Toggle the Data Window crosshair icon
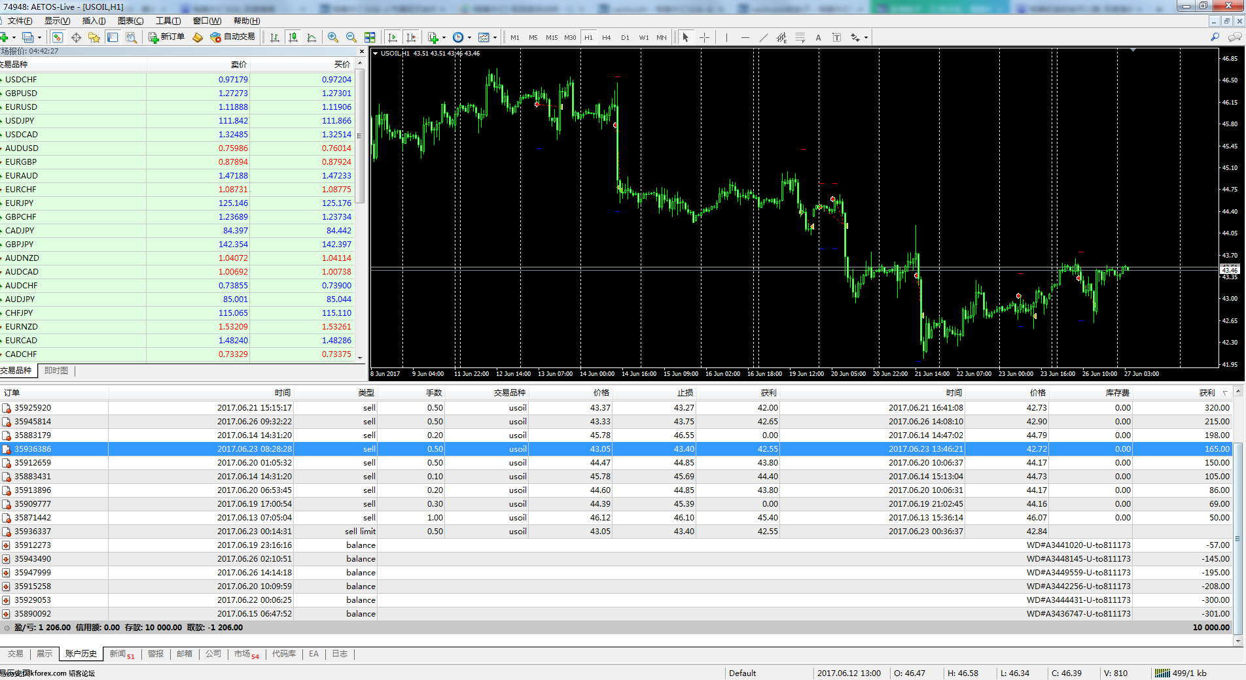This screenshot has width=1246, height=680. [x=76, y=37]
